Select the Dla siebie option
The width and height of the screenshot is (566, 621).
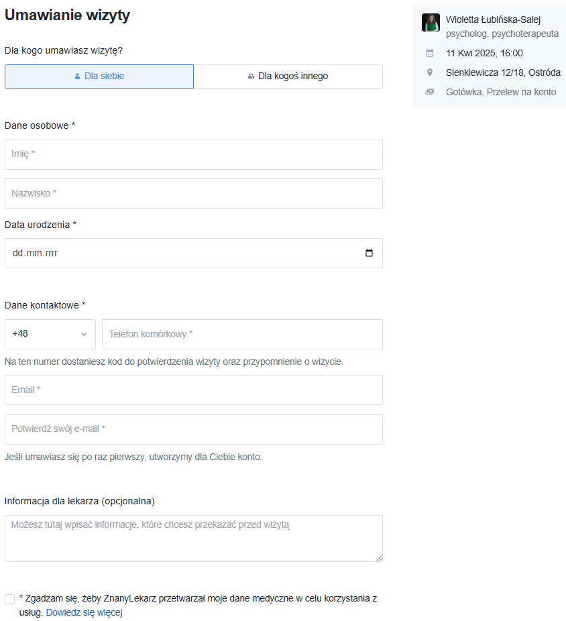(99, 76)
